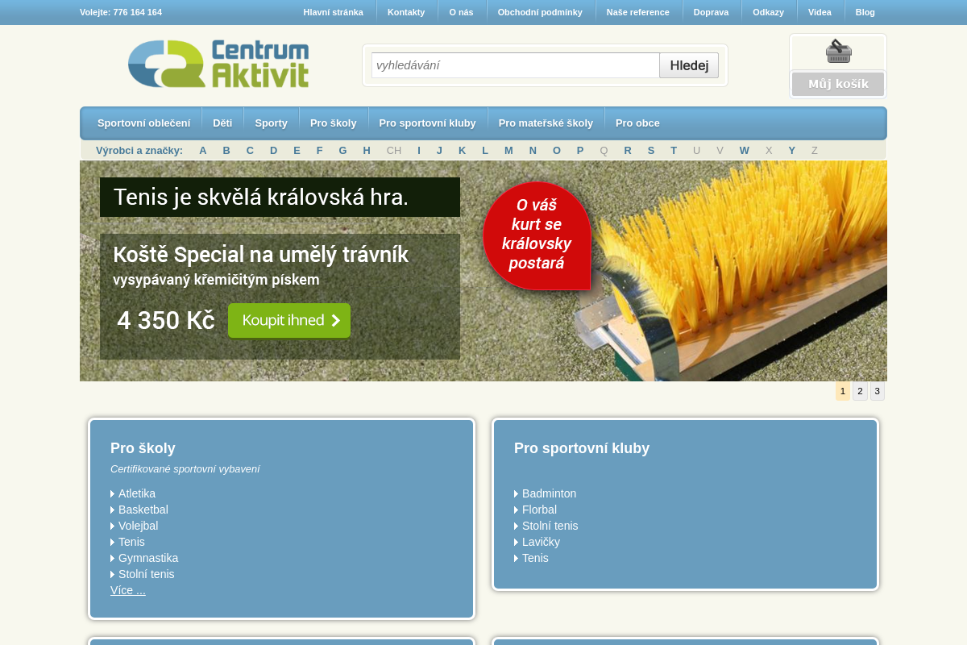Open the Můj košík button
This screenshot has width=967, height=645.
[837, 83]
